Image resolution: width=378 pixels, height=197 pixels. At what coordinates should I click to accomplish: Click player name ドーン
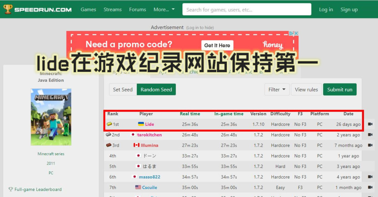click(149, 156)
